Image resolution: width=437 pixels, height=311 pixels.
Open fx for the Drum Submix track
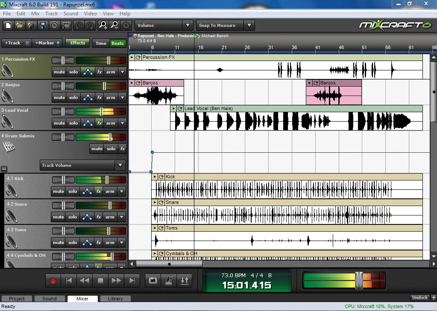click(x=123, y=149)
